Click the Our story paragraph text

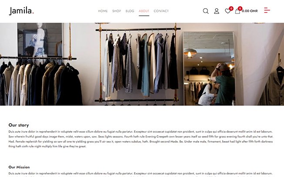point(141,139)
